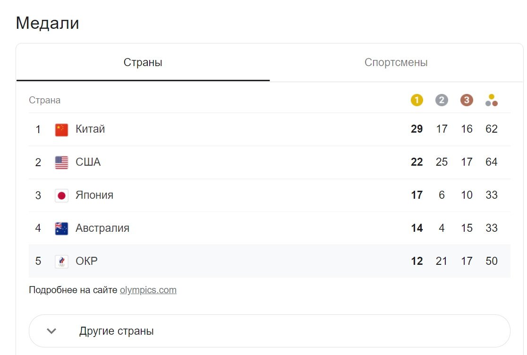The image size is (527, 355).
Task: Click the ОКР team emblem icon
Action: [x=61, y=262]
